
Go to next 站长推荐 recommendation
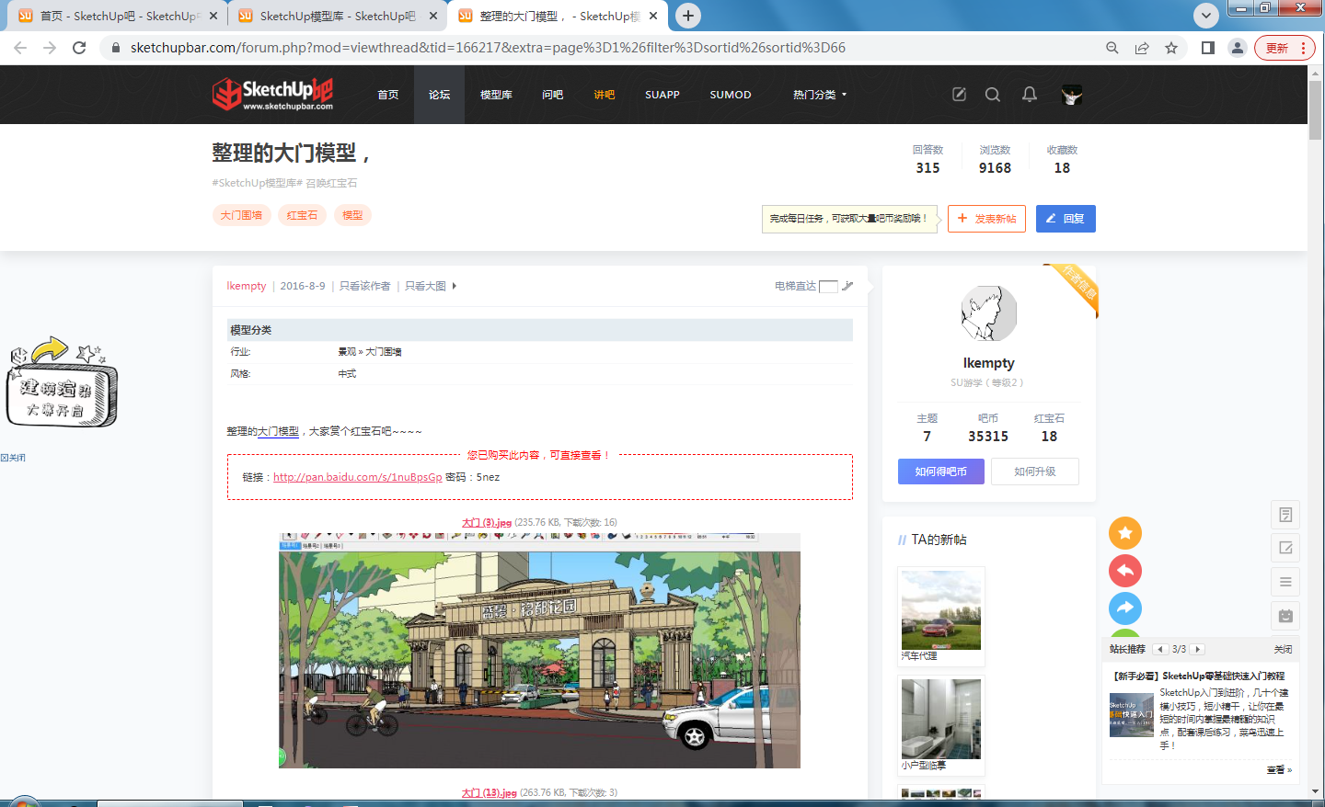click(x=1198, y=649)
